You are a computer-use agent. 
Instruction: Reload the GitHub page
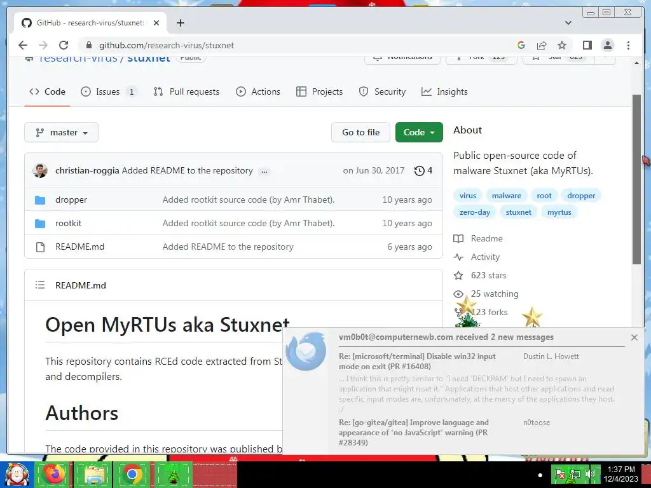(x=64, y=45)
